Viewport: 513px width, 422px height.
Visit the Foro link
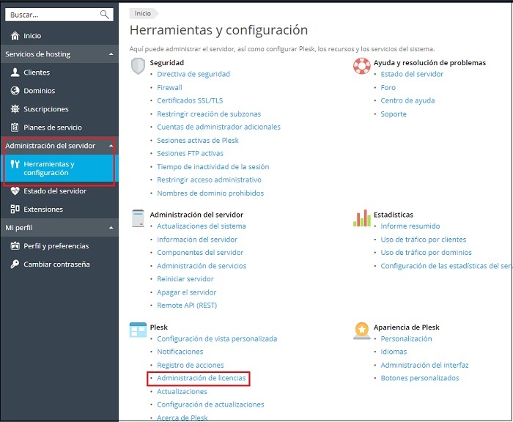(388, 88)
